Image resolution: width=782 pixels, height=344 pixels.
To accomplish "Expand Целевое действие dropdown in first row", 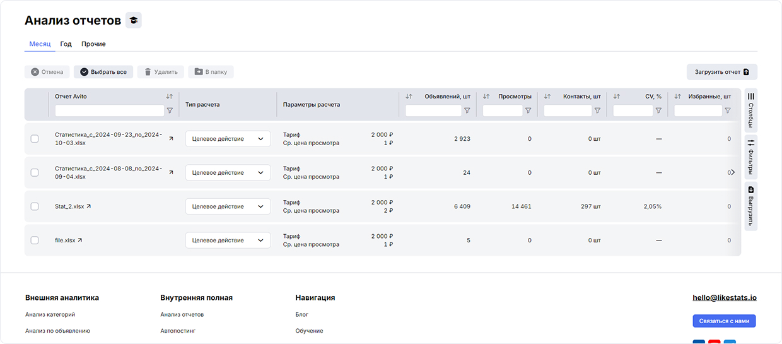I will pyautogui.click(x=228, y=139).
